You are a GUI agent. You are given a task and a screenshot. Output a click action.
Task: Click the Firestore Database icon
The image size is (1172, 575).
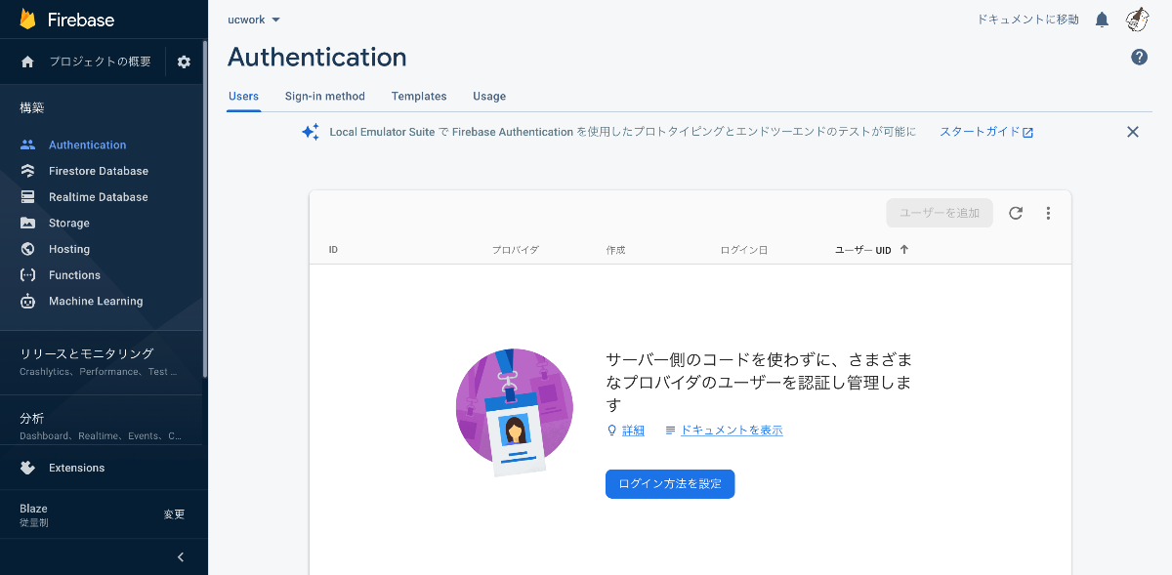point(27,171)
